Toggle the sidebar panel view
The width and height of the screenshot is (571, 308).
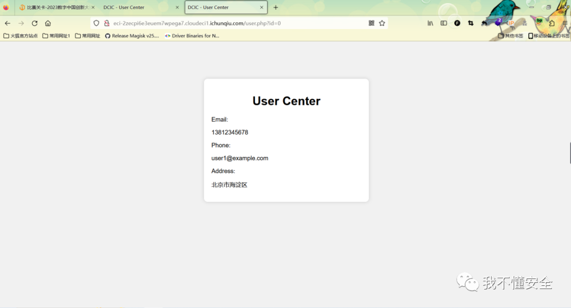point(444,23)
